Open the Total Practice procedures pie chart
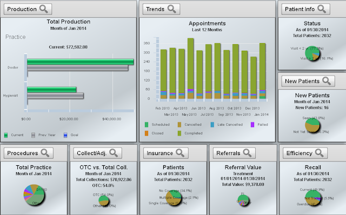The height and width of the screenshot is (215, 346). (x=34, y=195)
